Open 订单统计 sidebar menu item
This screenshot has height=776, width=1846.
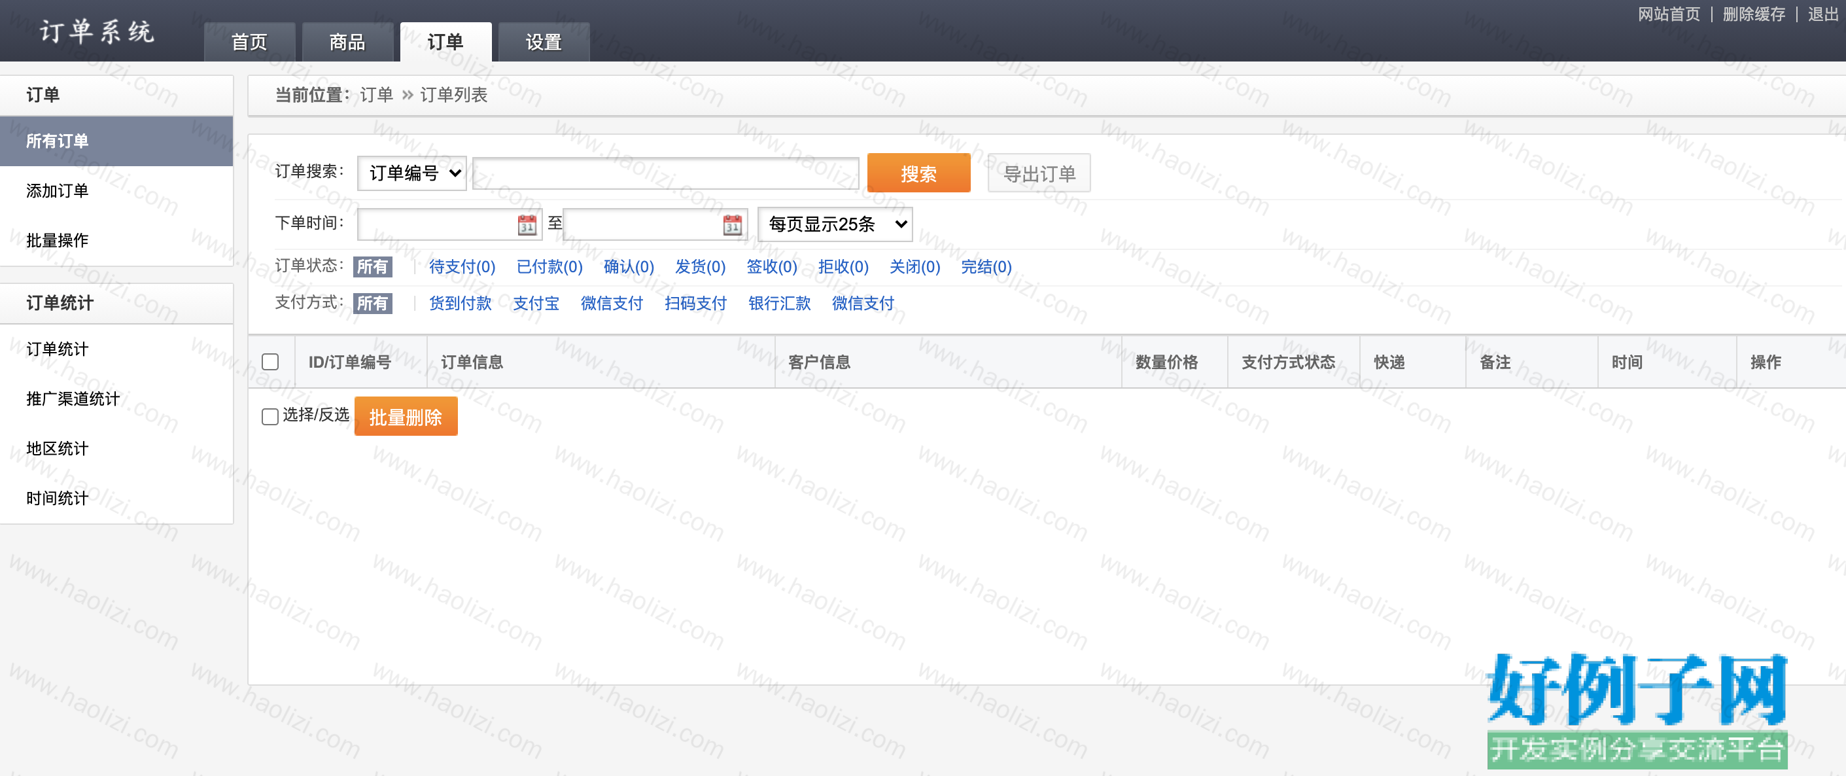point(116,349)
